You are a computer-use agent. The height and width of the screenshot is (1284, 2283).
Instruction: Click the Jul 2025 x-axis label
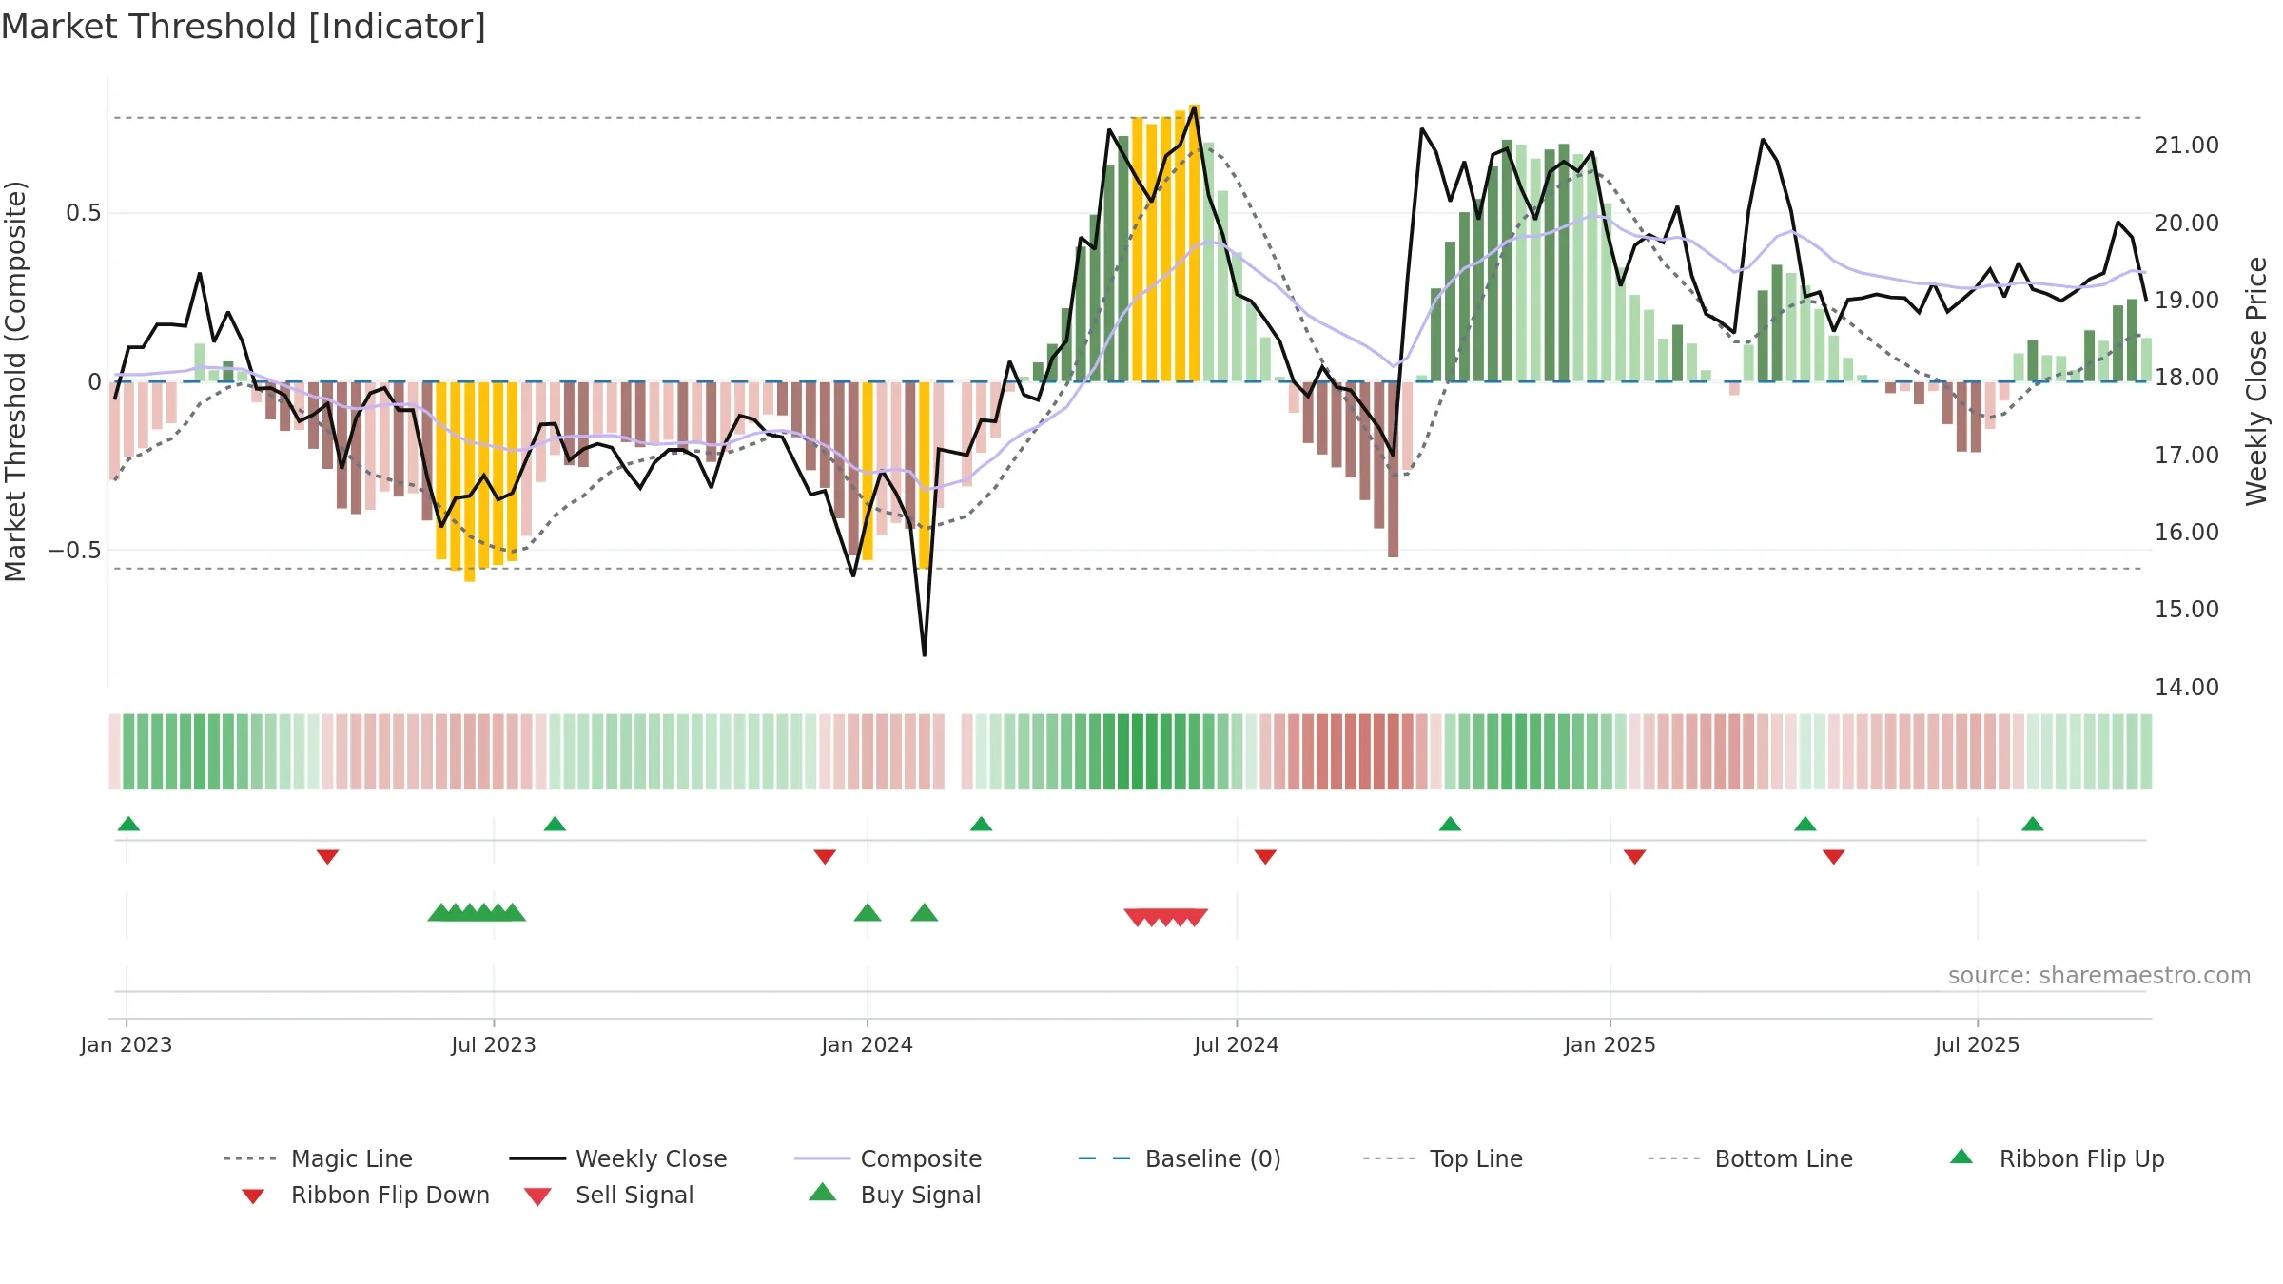point(1977,1045)
